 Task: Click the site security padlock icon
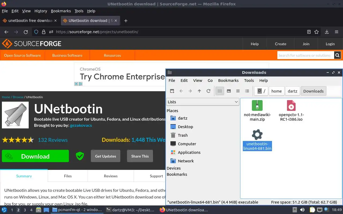click(44, 32)
